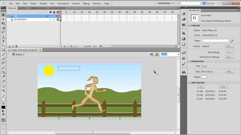Select the Eyedropper tool
Viewport: 241px width, 135px height.
pos(3,76)
